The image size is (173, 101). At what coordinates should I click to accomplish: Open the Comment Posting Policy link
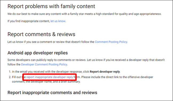click(111, 42)
